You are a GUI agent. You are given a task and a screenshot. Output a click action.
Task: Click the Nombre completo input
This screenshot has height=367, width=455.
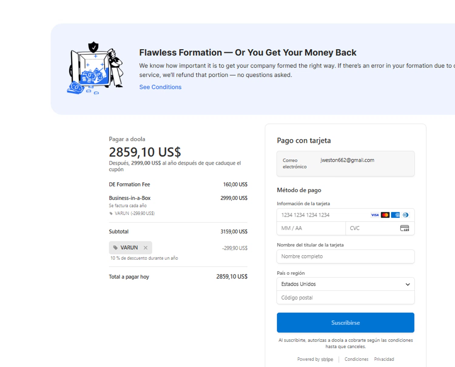pos(345,257)
